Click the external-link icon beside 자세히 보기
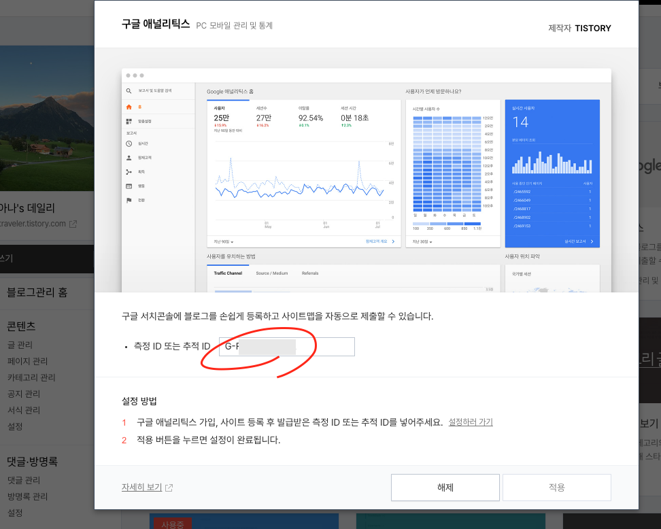 [x=169, y=488]
